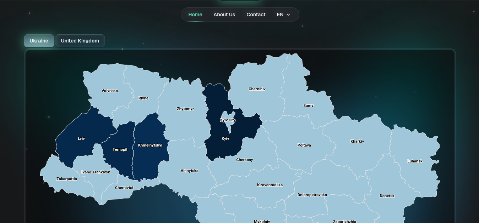
Task: Switch to the United Kingdom tab
Action: pyautogui.click(x=80, y=41)
